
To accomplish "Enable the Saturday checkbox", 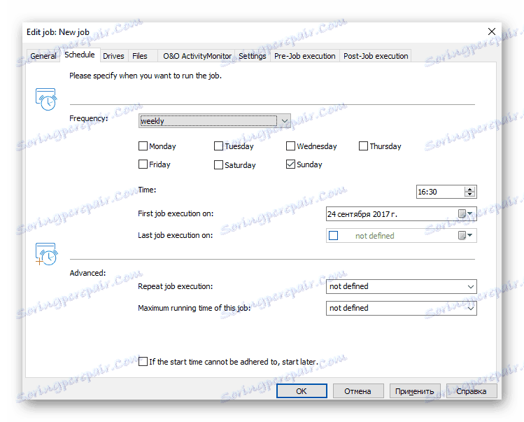I will tap(218, 165).
